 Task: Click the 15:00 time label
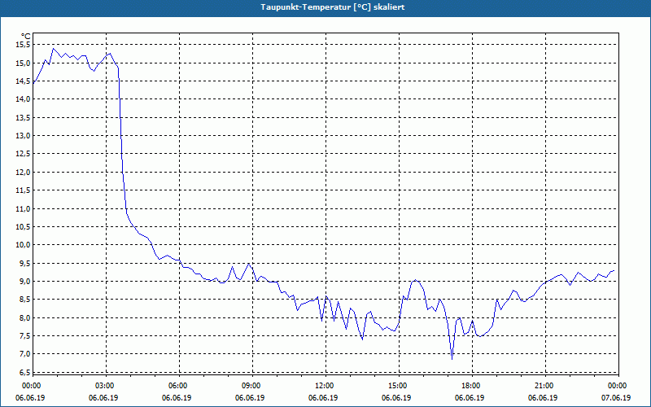coord(400,386)
